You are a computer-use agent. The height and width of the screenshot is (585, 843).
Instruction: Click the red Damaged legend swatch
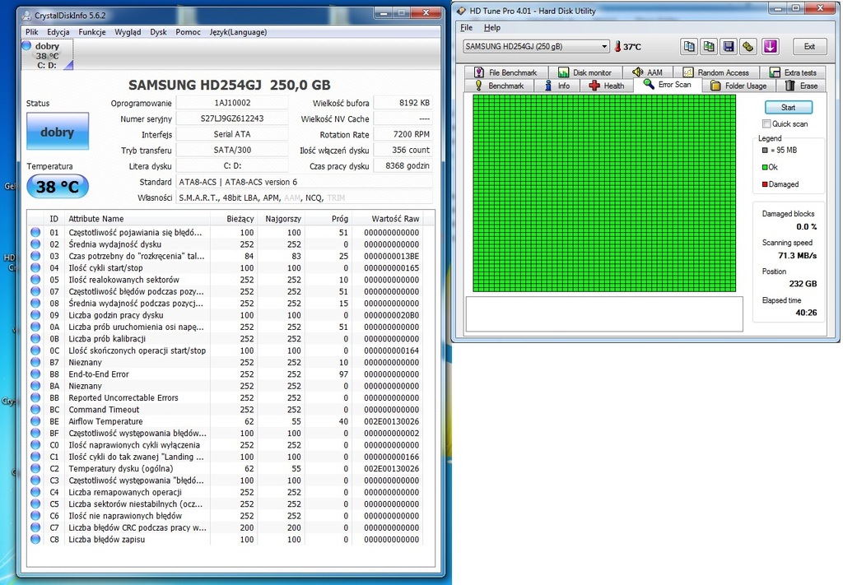pyautogui.click(x=765, y=184)
